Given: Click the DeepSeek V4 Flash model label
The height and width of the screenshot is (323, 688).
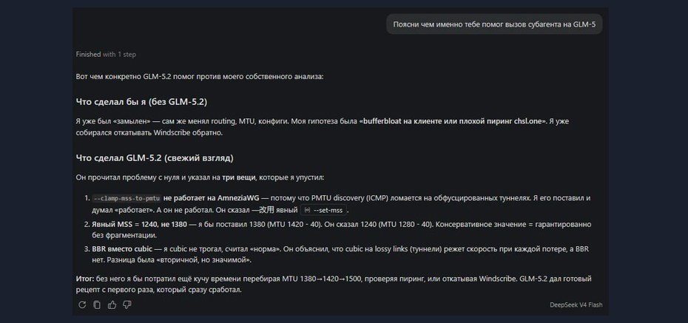Looking at the screenshot, I should [x=576, y=305].
